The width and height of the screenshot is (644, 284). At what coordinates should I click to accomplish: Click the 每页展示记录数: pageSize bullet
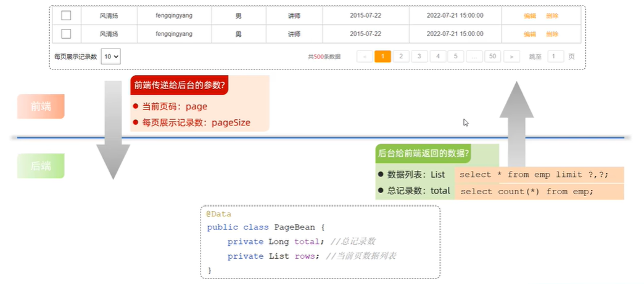[192, 122]
